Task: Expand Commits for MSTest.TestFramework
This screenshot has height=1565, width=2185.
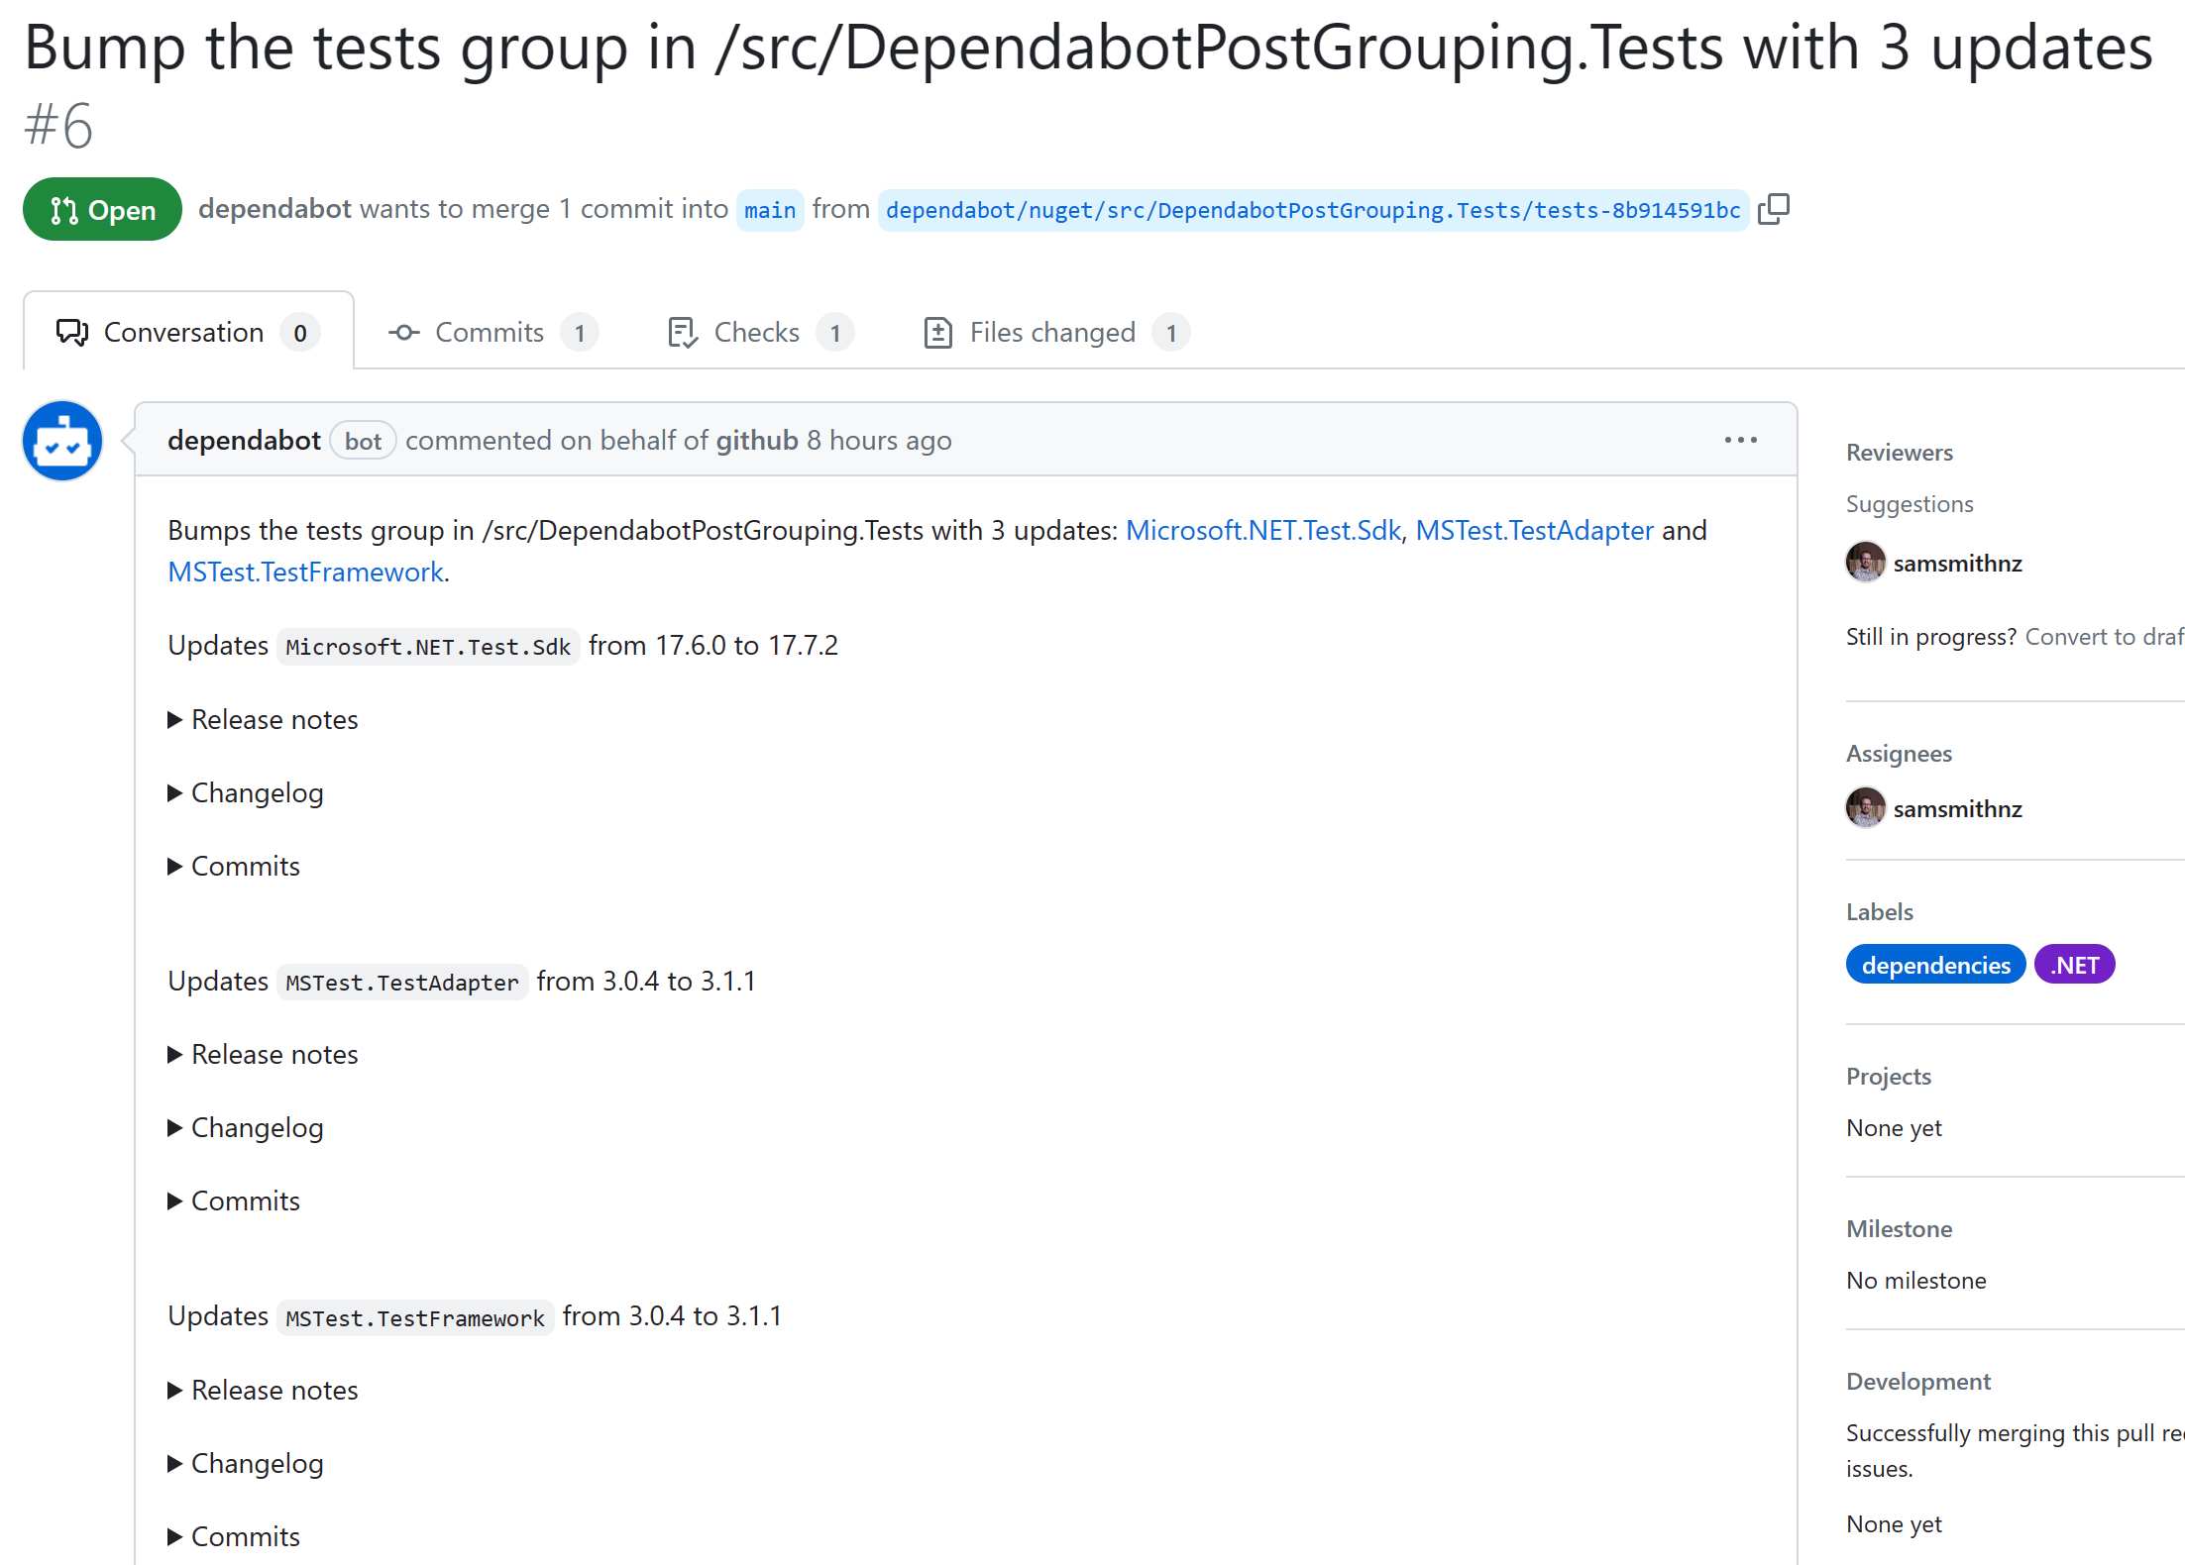Action: tap(233, 1536)
